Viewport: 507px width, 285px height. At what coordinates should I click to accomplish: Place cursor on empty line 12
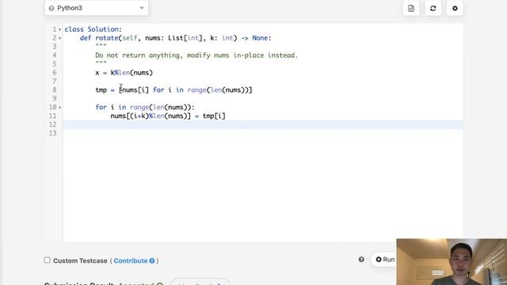[x=263, y=124]
